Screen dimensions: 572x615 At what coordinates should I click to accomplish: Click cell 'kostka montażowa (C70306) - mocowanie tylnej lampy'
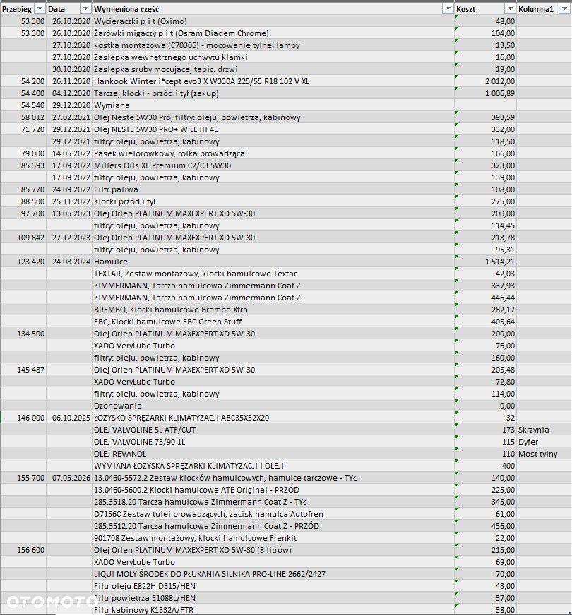tap(273, 45)
